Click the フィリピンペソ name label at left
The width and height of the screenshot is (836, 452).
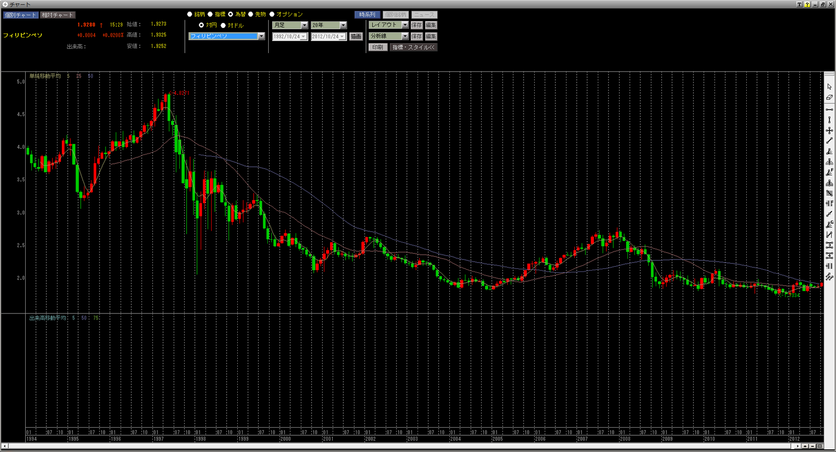(23, 35)
